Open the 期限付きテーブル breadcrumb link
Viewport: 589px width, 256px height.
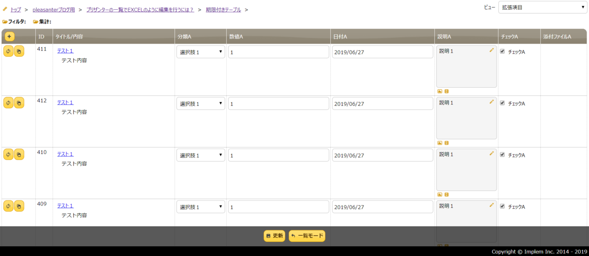(x=223, y=10)
